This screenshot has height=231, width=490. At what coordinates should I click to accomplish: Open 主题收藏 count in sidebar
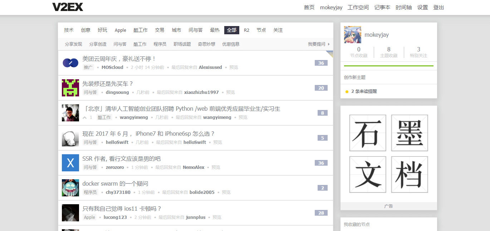tap(389, 52)
